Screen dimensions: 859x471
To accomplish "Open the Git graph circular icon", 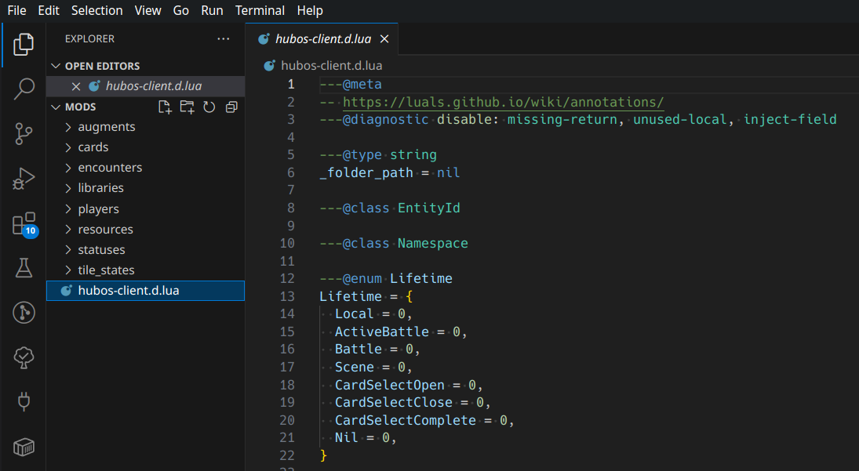I will click(x=23, y=313).
